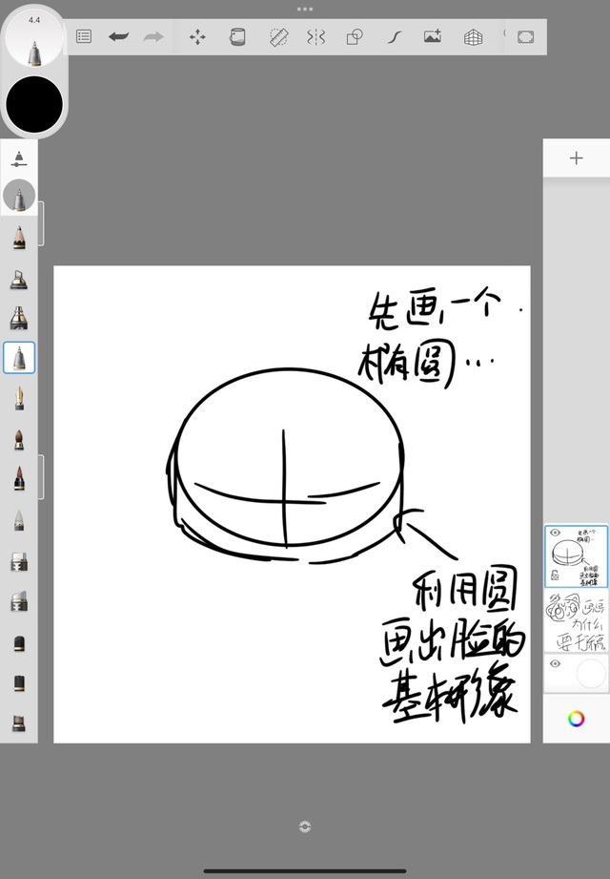Select the pencil brush in the palette
The height and width of the screenshot is (879, 610).
tap(19, 238)
